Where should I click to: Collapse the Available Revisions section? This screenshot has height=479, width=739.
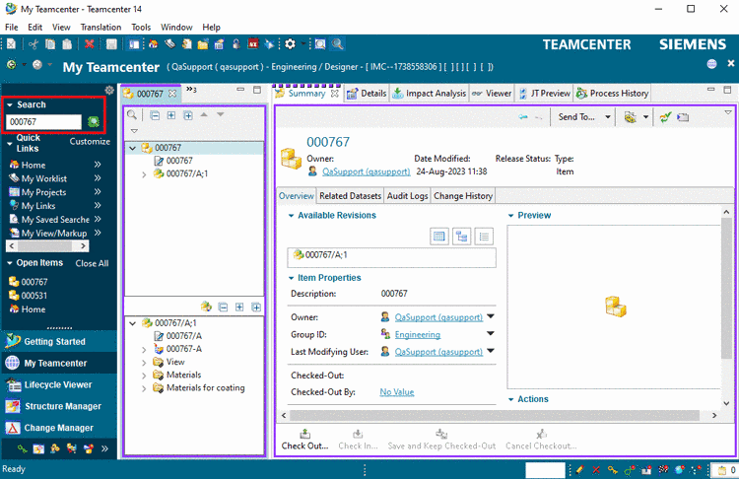pyautogui.click(x=292, y=216)
